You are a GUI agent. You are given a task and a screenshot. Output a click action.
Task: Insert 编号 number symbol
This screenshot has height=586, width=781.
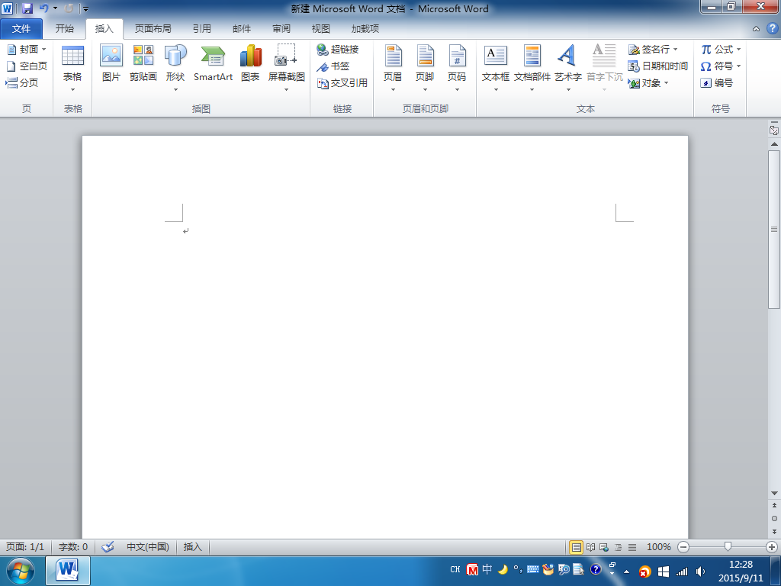pyautogui.click(x=716, y=82)
